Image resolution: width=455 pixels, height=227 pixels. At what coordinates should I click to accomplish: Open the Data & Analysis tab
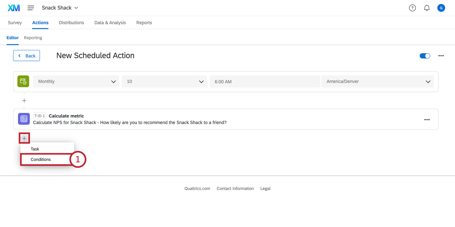click(x=110, y=23)
